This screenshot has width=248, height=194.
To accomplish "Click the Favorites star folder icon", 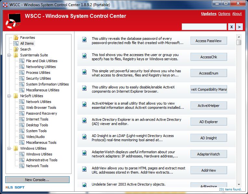I will coord(16,38).
